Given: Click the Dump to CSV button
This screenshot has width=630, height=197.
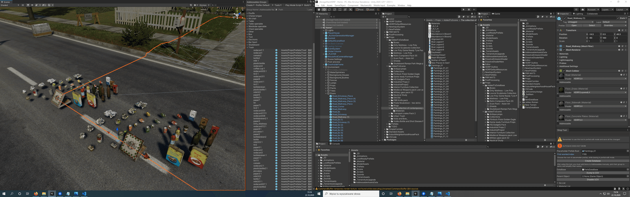Looking at the screenshot, I should point(593,173).
